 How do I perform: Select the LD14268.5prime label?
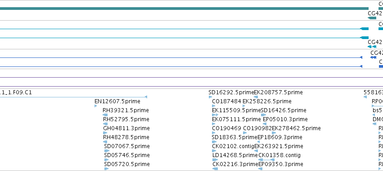(235, 155)
